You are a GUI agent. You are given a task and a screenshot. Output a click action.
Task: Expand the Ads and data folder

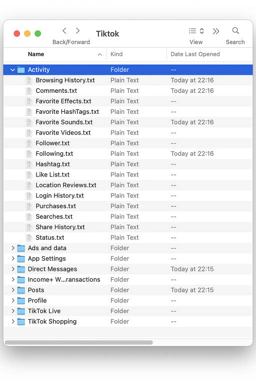pos(13,248)
